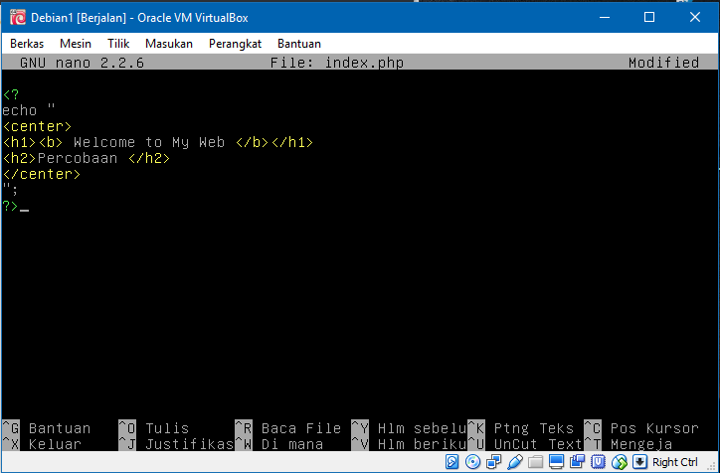720x473 pixels.
Task: Open the Bantuan menu in menu bar
Action: [299, 44]
